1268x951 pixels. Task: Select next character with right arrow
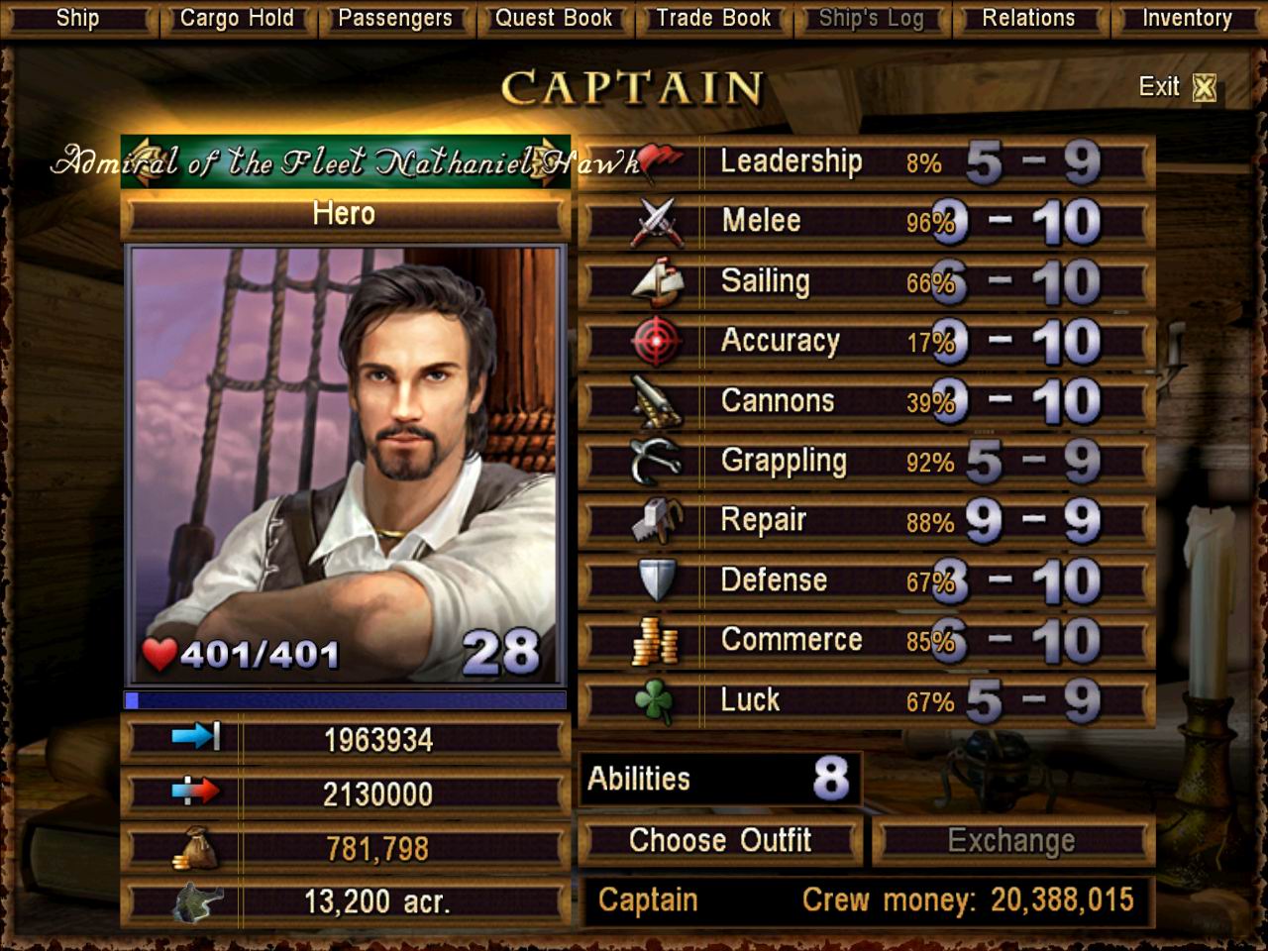click(550, 160)
